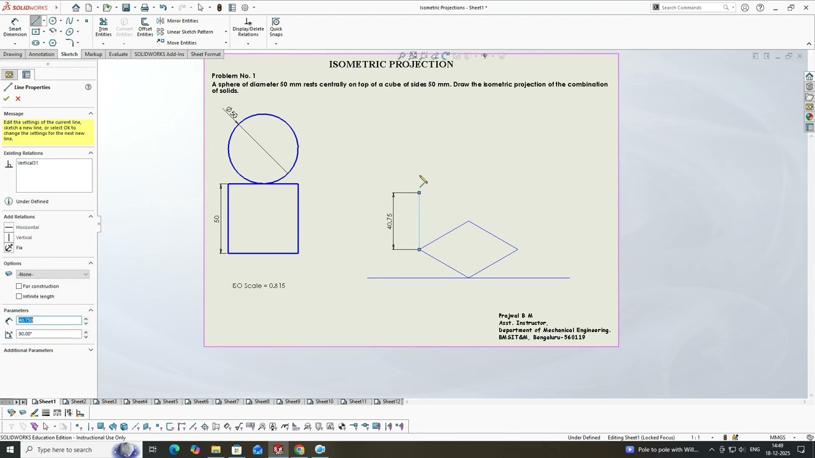Switch to the Markup tab

(x=94, y=54)
